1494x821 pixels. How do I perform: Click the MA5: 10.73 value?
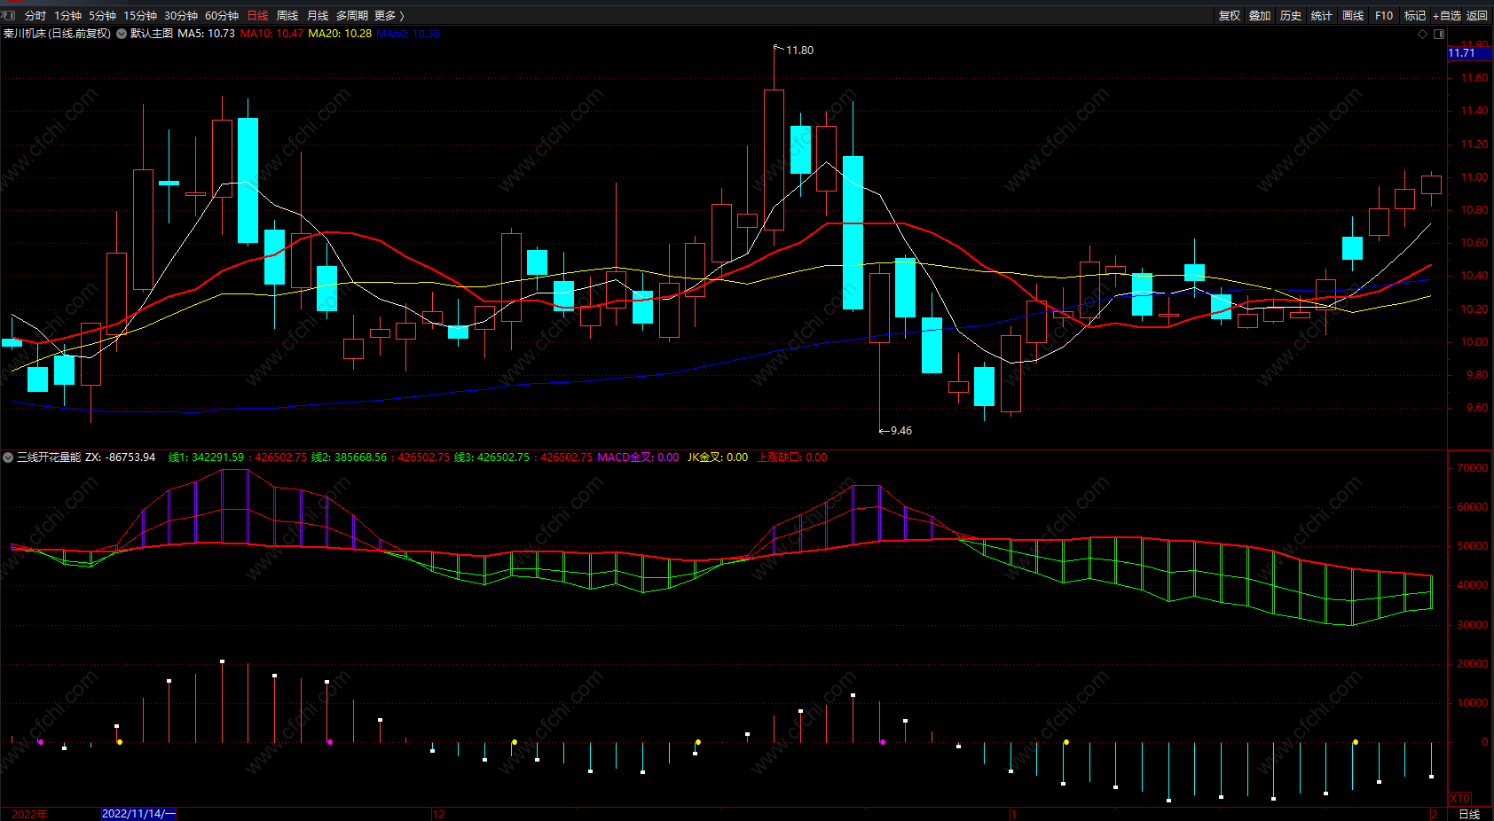(207, 34)
